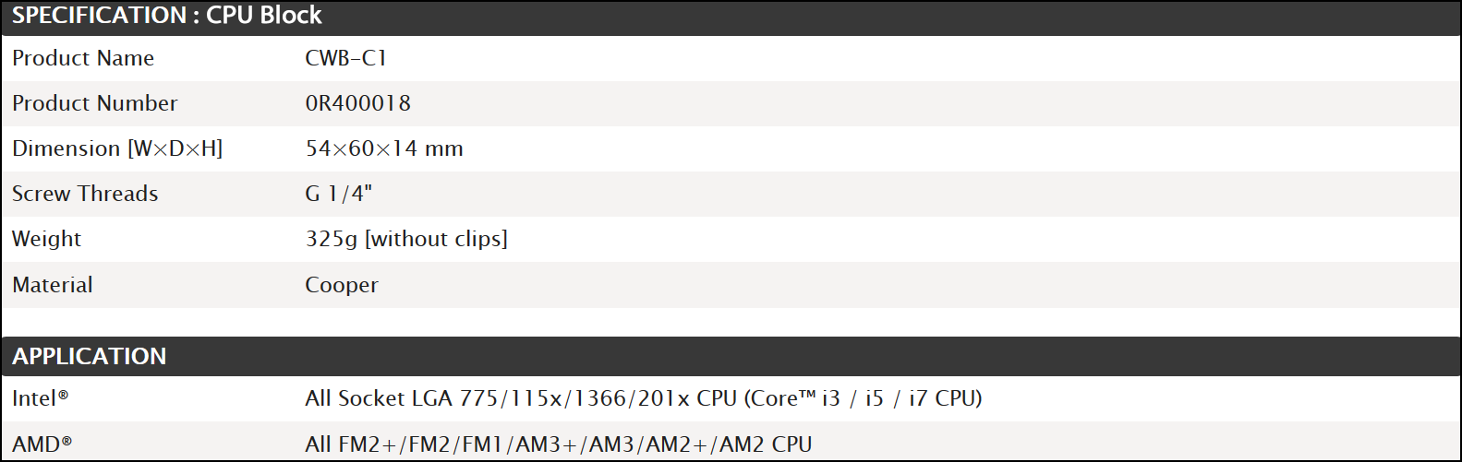Select the Material label
1462x462 pixels.
tap(53, 285)
